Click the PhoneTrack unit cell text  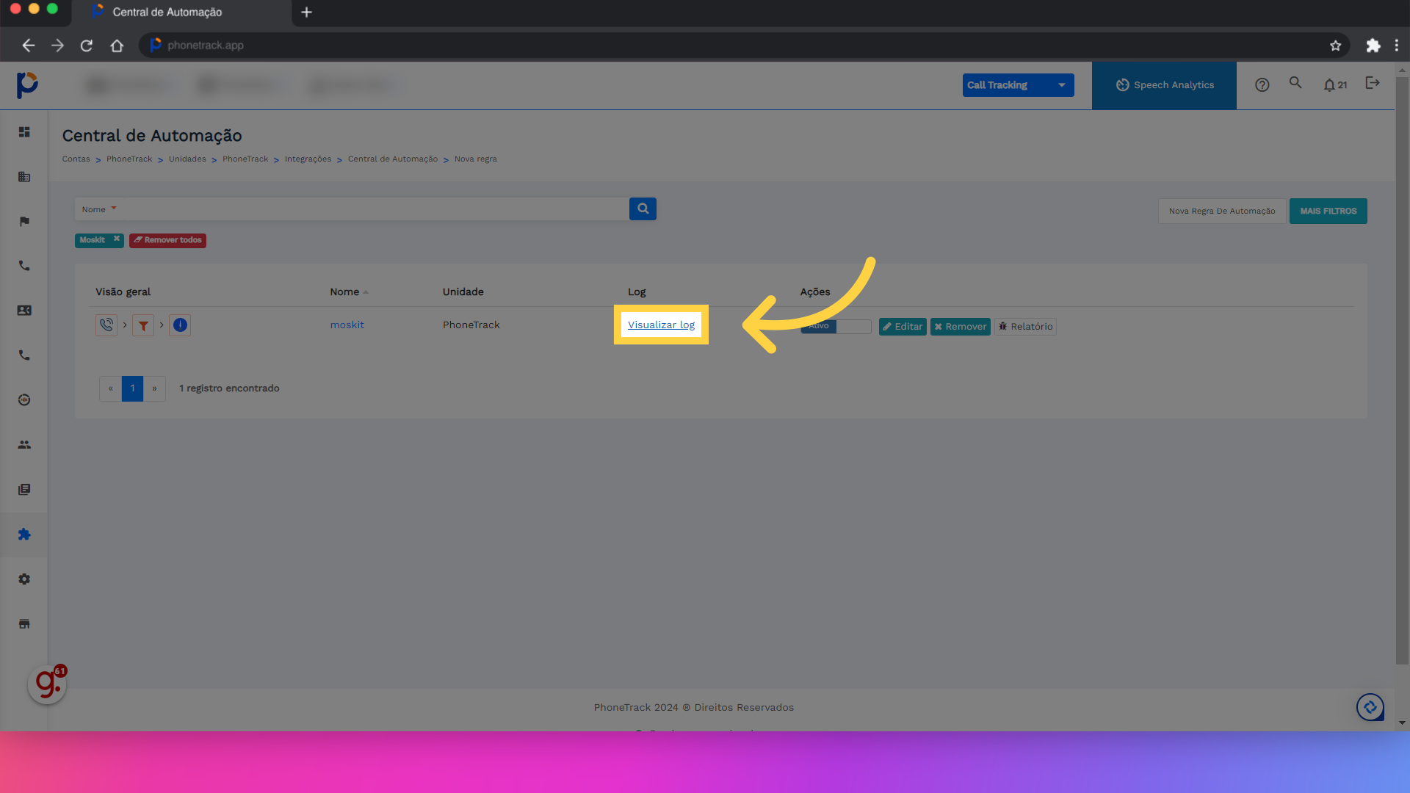[471, 325]
